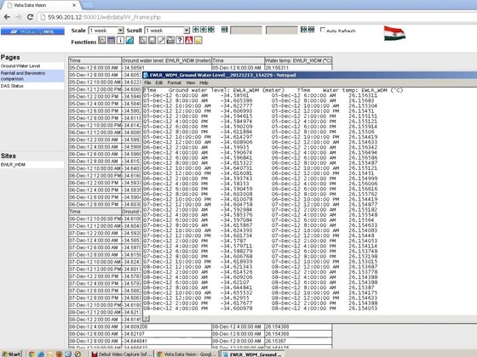
Task: Open the question mark help icon
Action: tap(180, 40)
